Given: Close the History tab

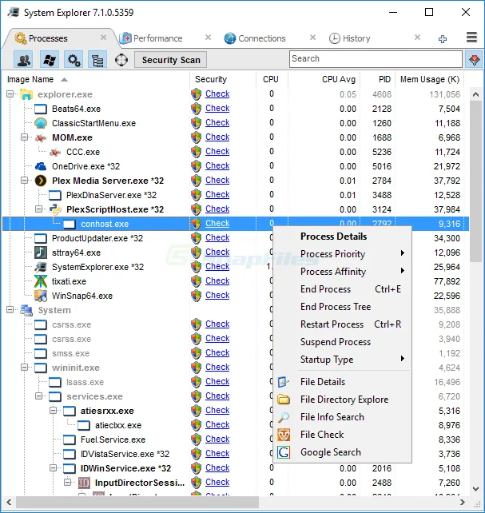Looking at the screenshot, I should coord(417,38).
